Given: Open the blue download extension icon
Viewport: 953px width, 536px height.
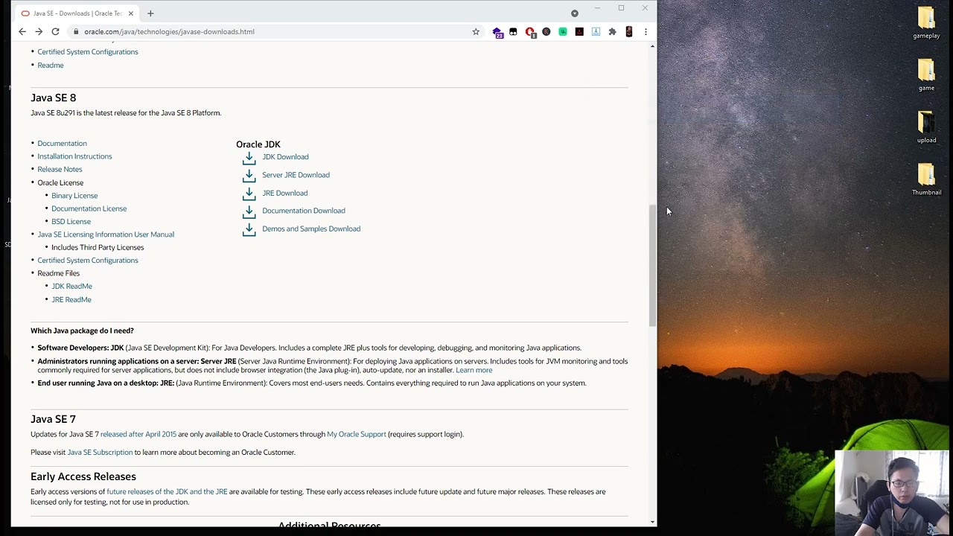Looking at the screenshot, I should pyautogui.click(x=596, y=31).
